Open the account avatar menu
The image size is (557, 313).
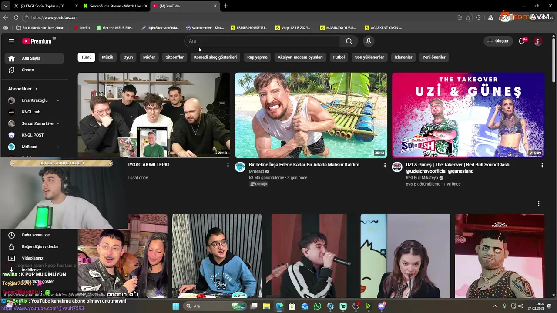tap(538, 41)
